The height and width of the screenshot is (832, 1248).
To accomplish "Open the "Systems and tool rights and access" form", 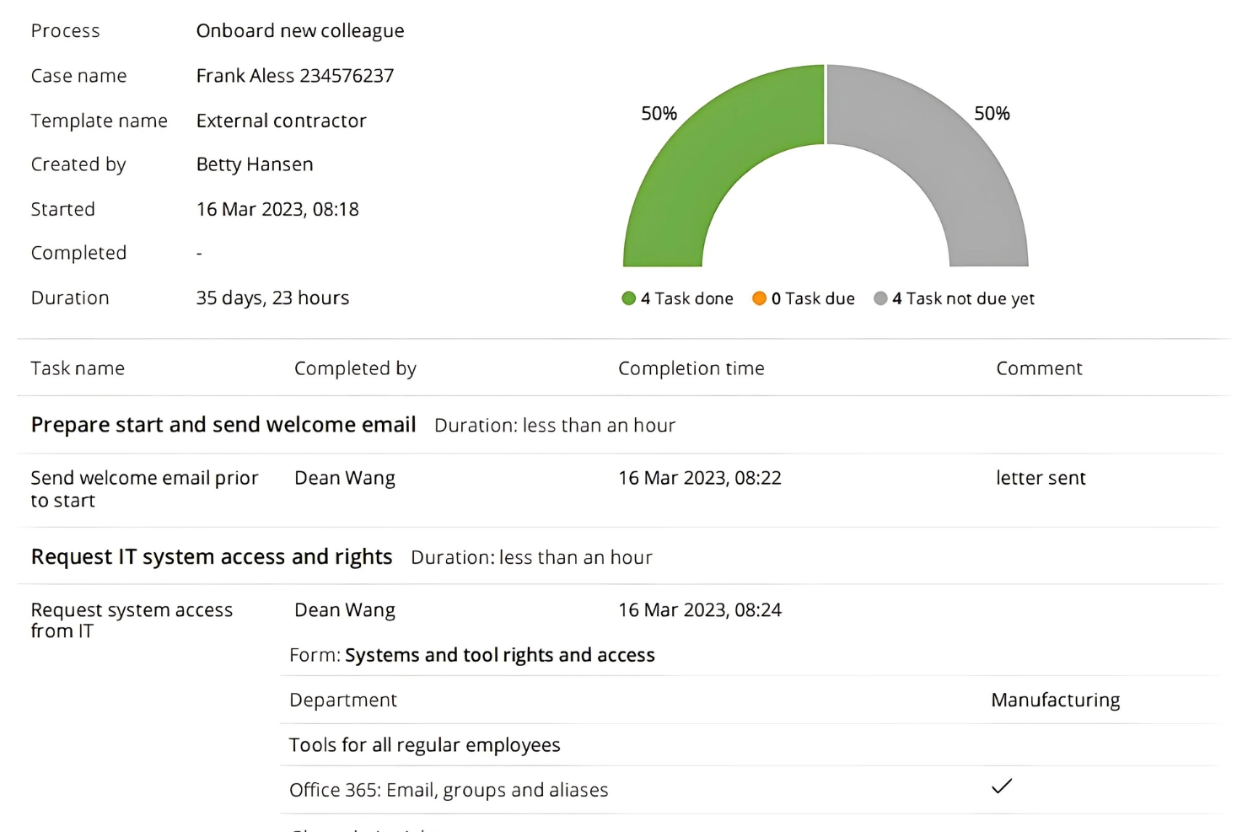I will tap(499, 654).
